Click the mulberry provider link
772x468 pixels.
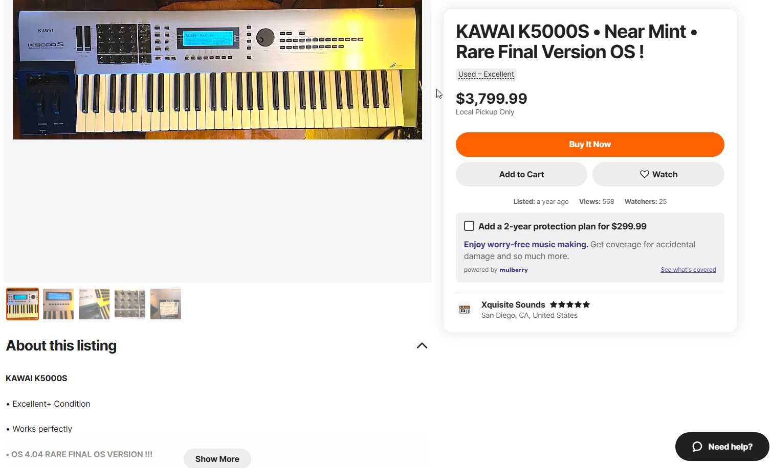coord(513,270)
